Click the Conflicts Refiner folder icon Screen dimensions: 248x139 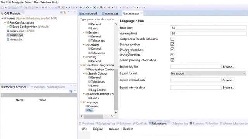(x=86, y=94)
